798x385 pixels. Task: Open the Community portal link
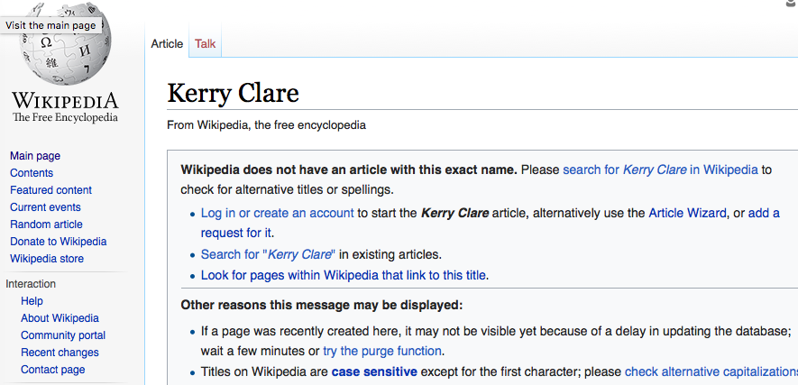[x=63, y=335]
